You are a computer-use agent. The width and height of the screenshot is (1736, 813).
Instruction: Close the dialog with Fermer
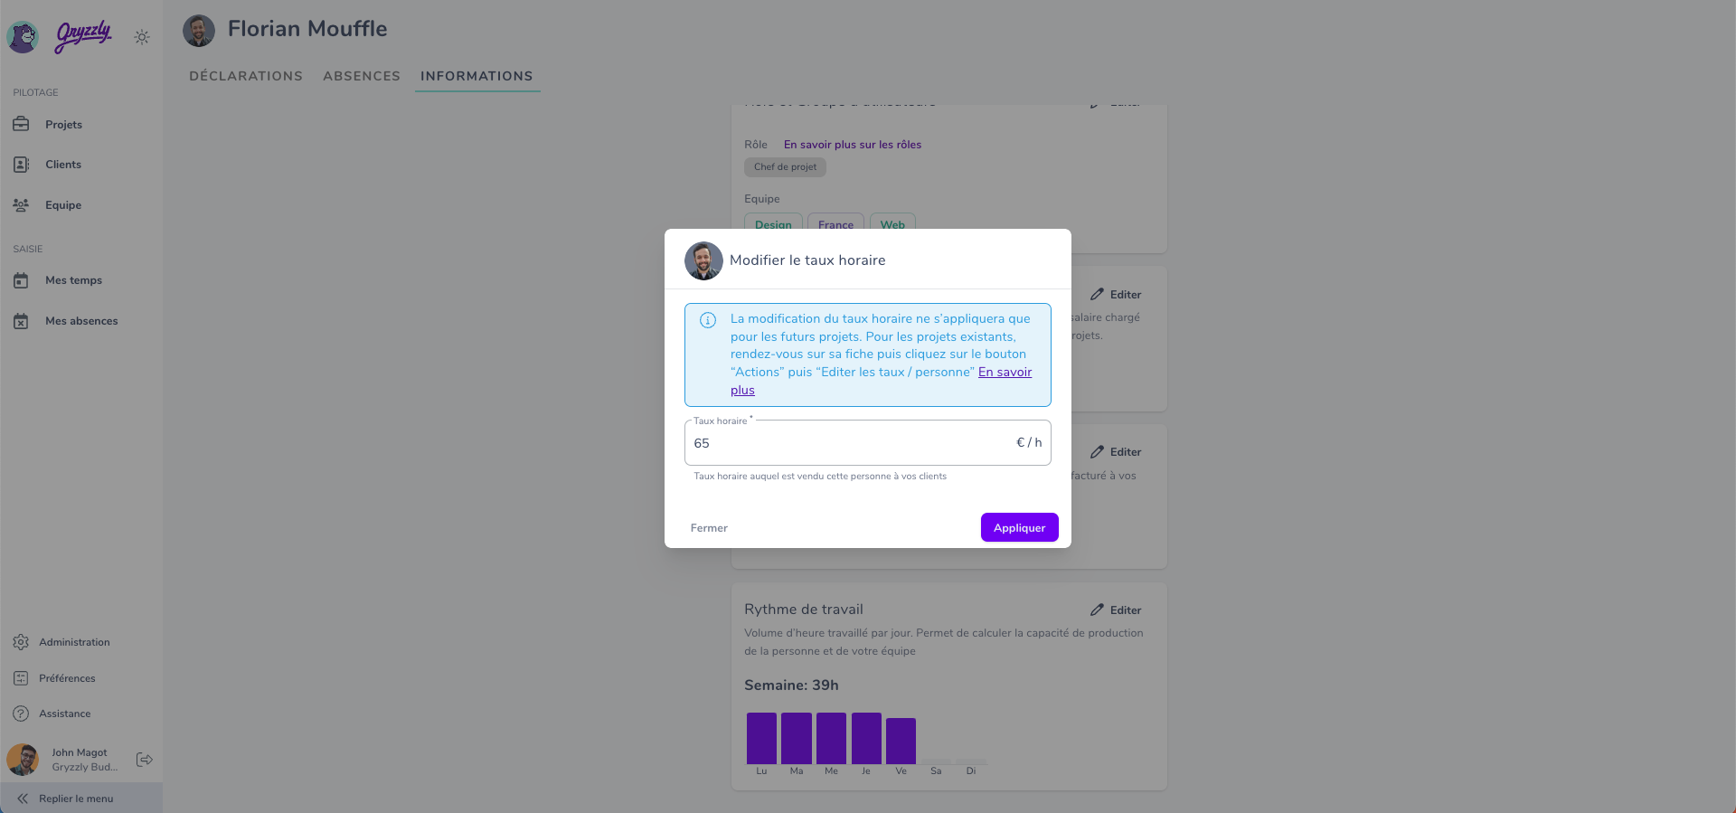pos(709,528)
